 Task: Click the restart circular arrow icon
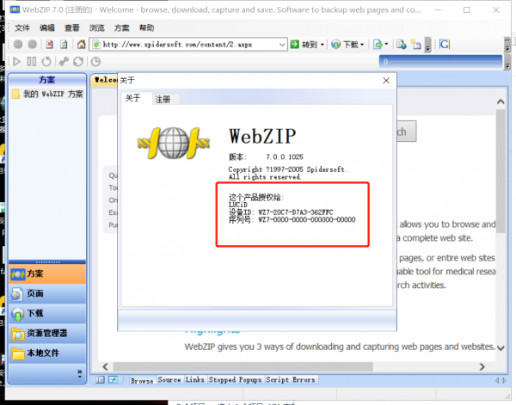click(46, 62)
